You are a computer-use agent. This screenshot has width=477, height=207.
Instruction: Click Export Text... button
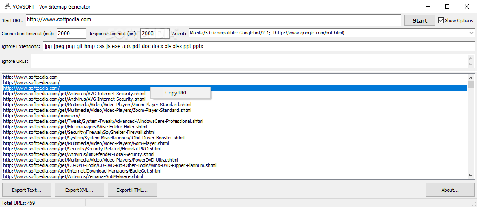[x=27, y=190]
